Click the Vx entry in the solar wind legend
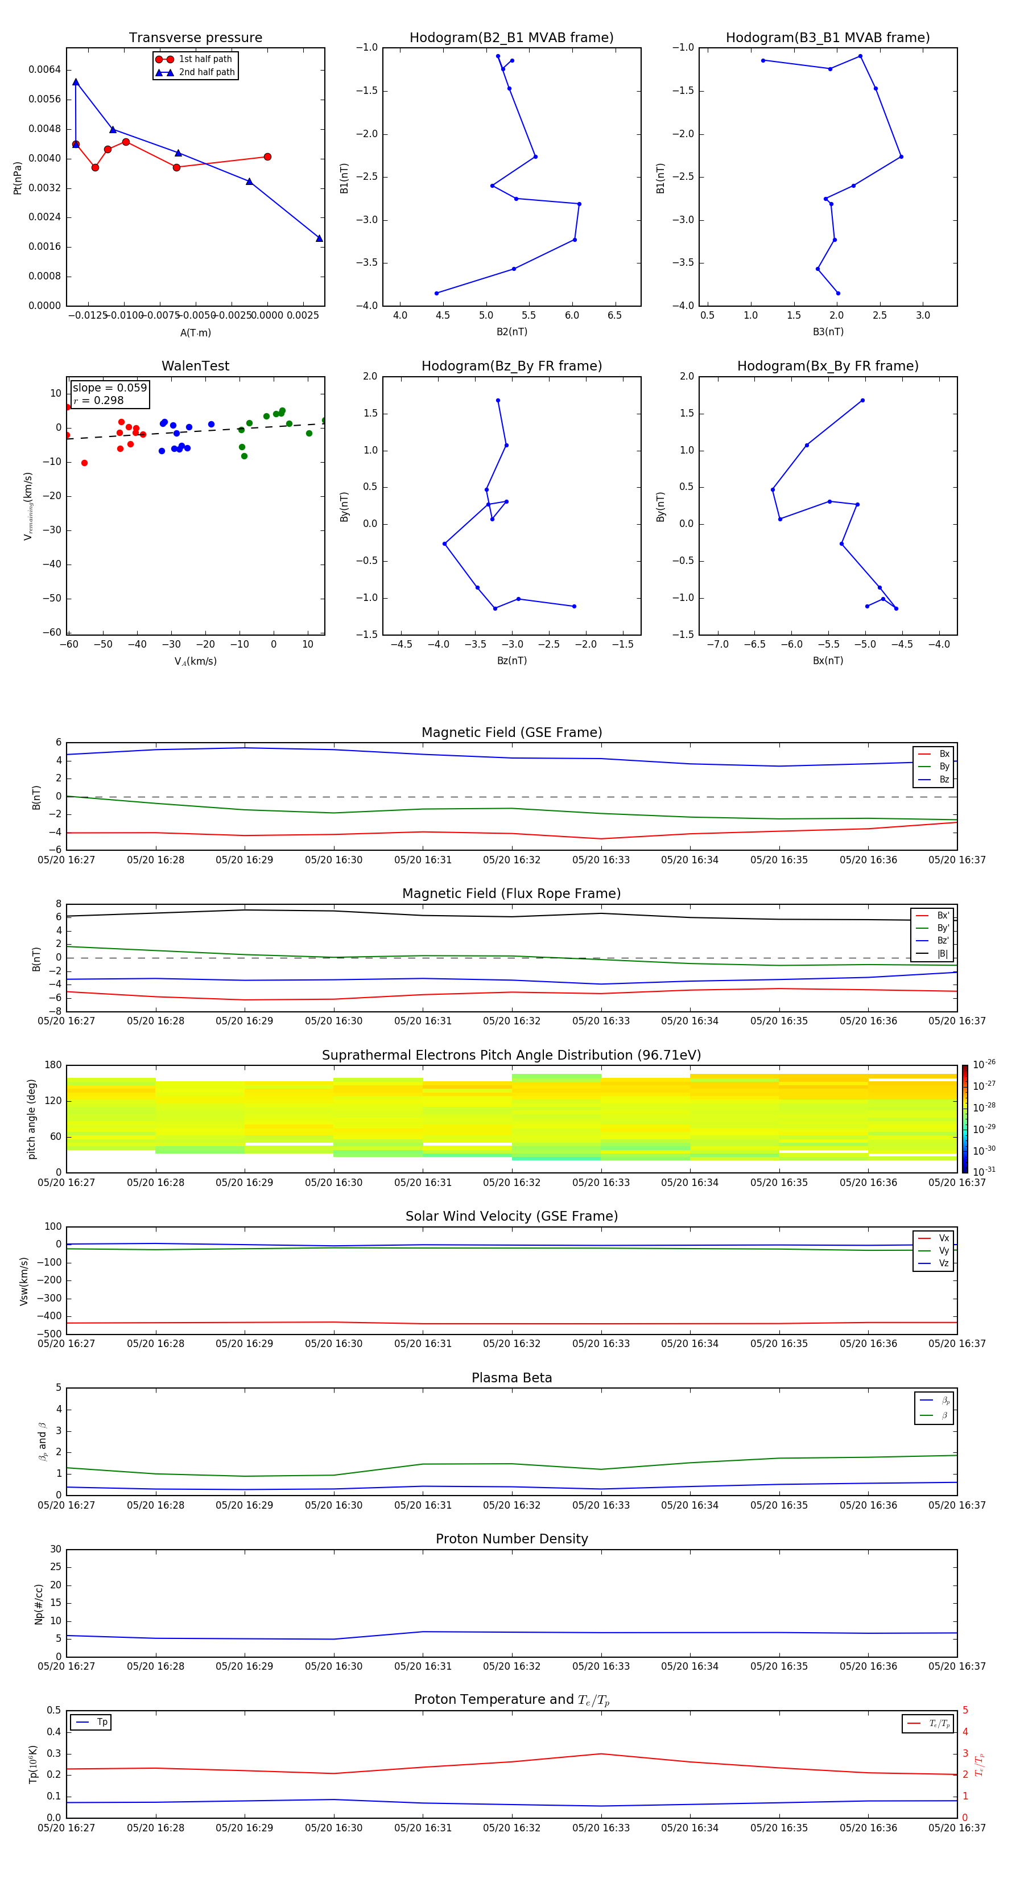The image size is (1024, 1878). (934, 1238)
